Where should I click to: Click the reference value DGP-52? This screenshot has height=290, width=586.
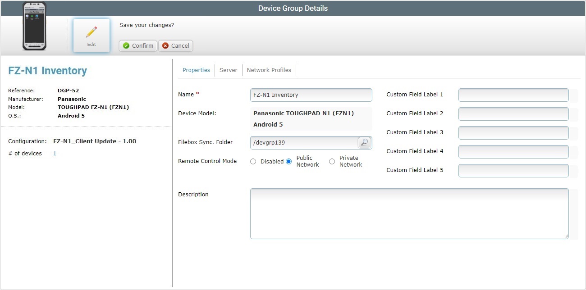(69, 91)
